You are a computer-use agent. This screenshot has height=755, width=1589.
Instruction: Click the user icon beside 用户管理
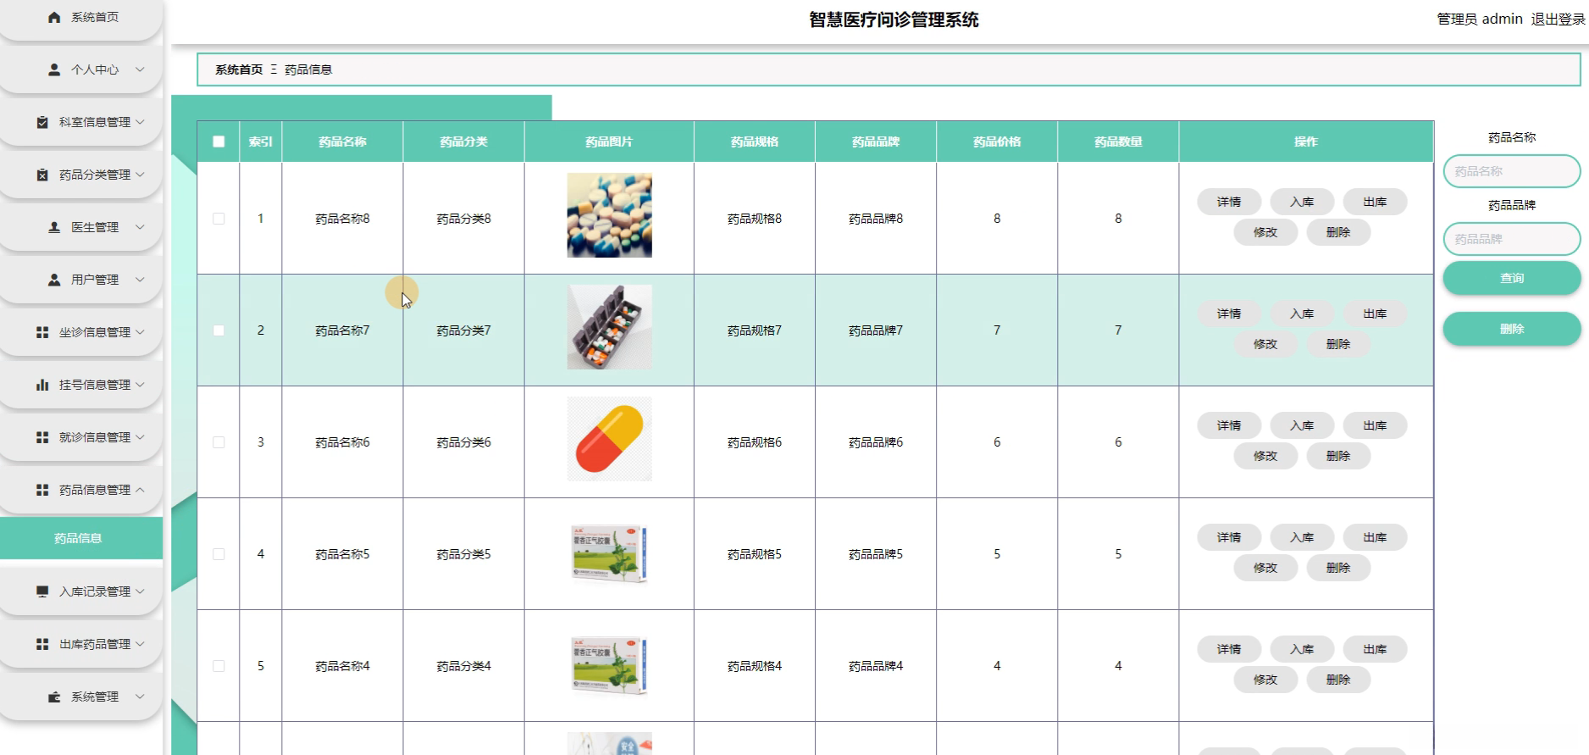[54, 280]
